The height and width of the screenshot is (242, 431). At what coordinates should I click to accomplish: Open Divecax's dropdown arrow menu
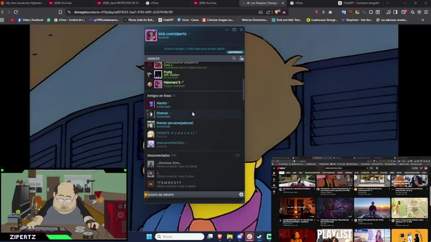tap(170, 113)
